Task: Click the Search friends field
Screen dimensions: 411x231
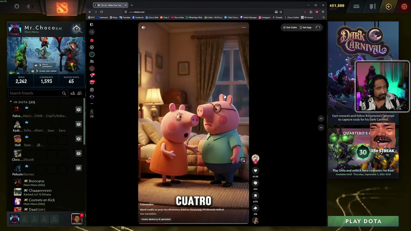Action: (38, 93)
